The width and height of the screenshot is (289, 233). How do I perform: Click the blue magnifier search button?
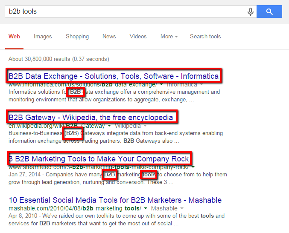(x=269, y=12)
